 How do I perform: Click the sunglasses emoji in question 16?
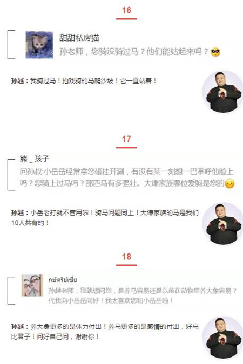(x=215, y=52)
